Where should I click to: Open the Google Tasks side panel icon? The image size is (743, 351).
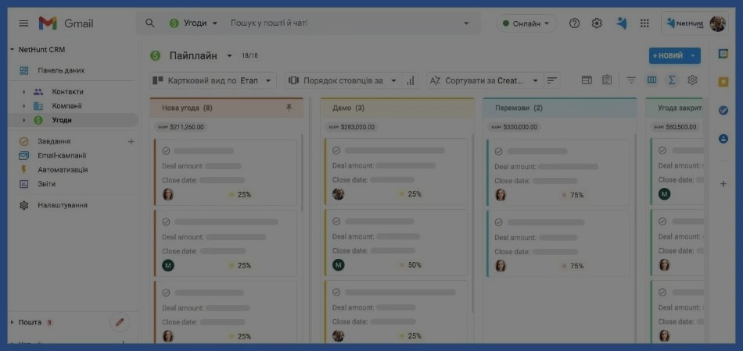coord(723,110)
